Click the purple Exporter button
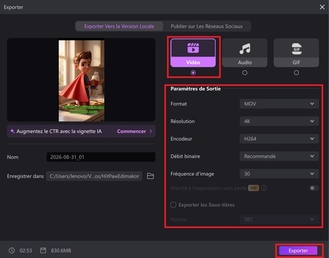 (298, 250)
